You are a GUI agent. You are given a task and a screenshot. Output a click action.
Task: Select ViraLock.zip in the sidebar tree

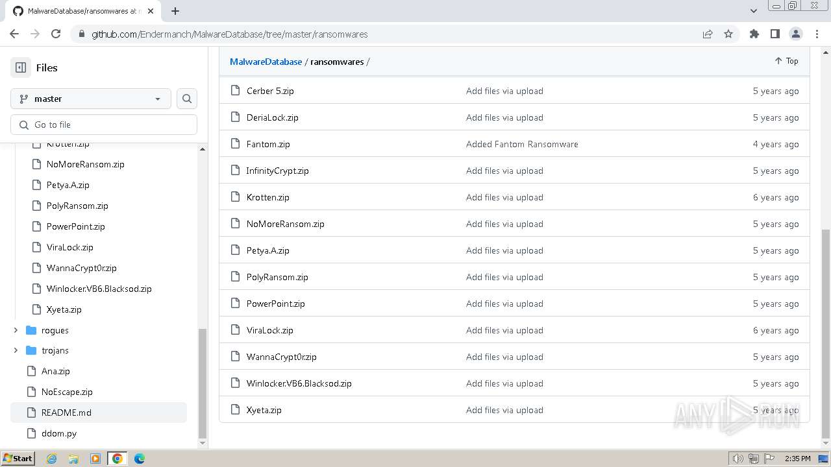tap(70, 247)
